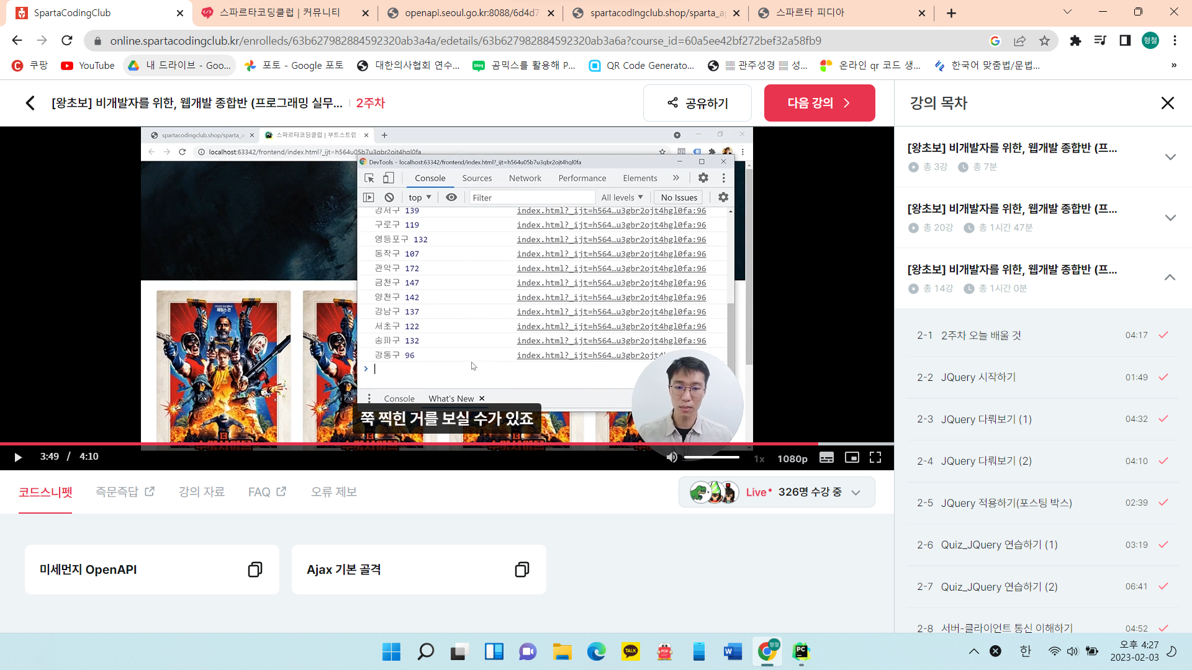The height and width of the screenshot is (670, 1192).
Task: Open the 내 드라이브 Google Drive bookmark
Action: (179, 65)
